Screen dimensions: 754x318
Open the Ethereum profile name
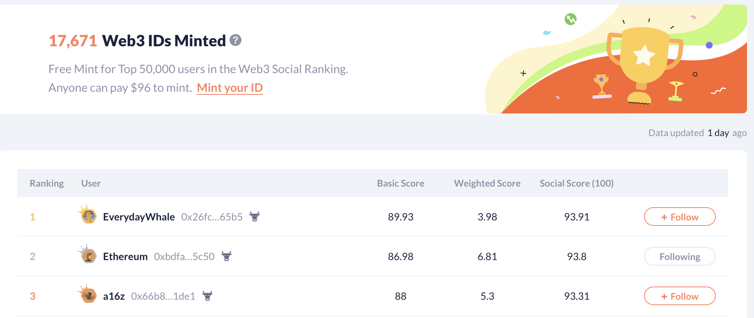(x=125, y=257)
